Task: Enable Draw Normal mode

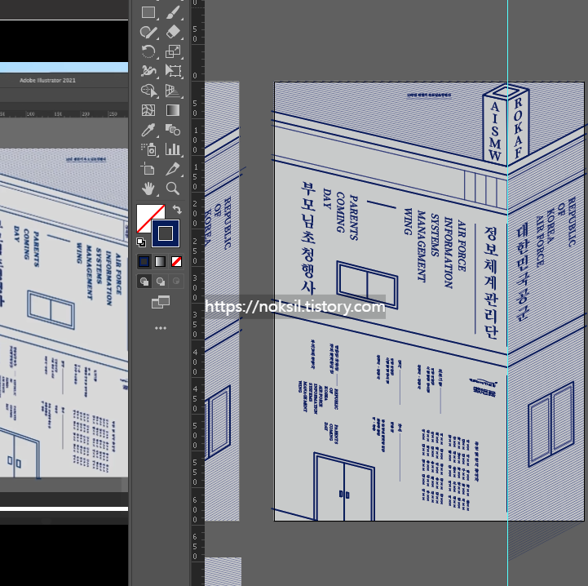Action: pyautogui.click(x=144, y=282)
